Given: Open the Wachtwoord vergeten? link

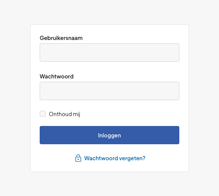Looking at the screenshot, I should click(115, 158).
